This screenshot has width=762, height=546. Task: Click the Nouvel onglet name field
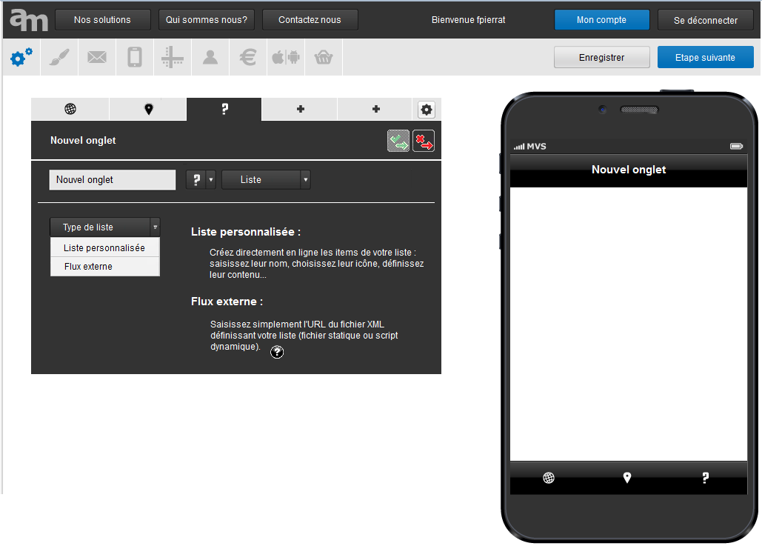pos(113,179)
